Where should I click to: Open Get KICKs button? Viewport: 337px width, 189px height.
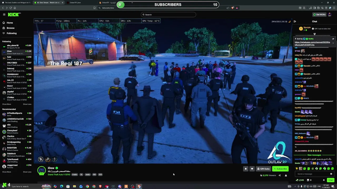point(319,15)
